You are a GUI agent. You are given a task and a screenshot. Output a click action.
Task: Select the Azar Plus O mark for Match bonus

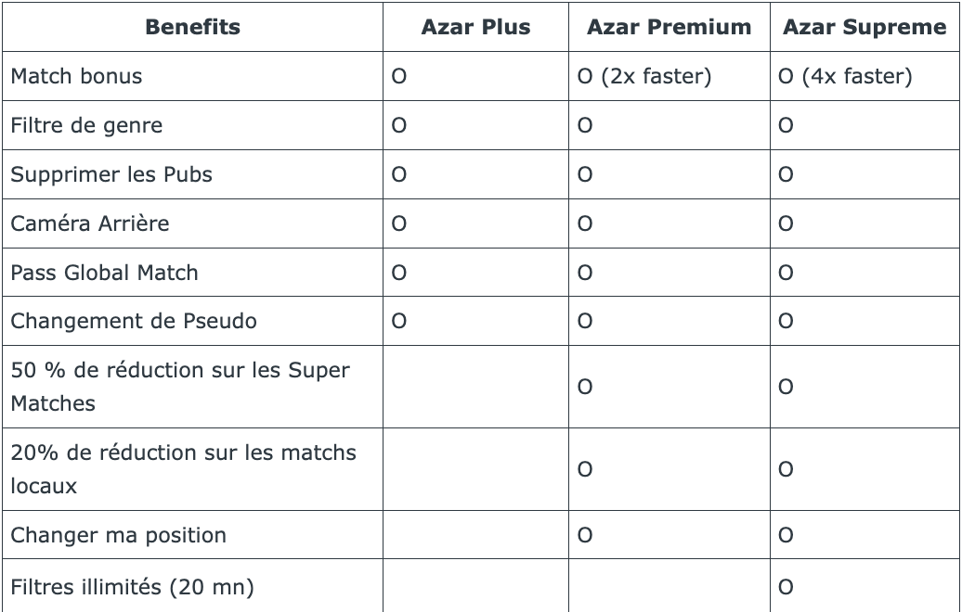pos(399,76)
